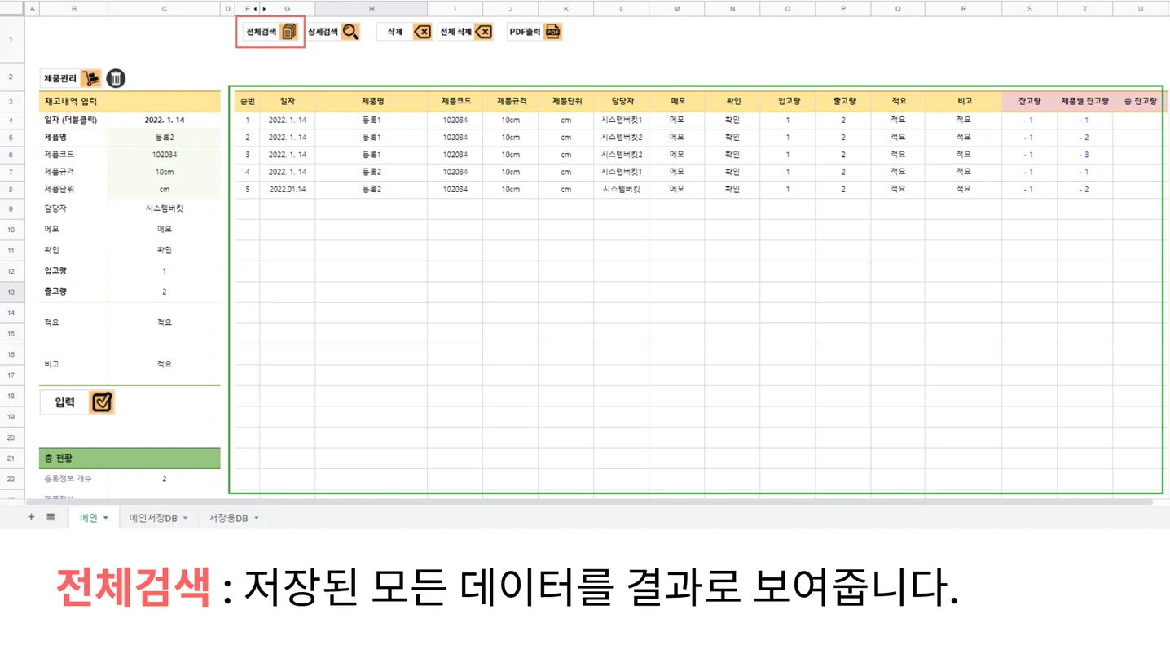This screenshot has width=1170, height=658.
Task: Click the 전체검색 button label
Action: tap(261, 33)
